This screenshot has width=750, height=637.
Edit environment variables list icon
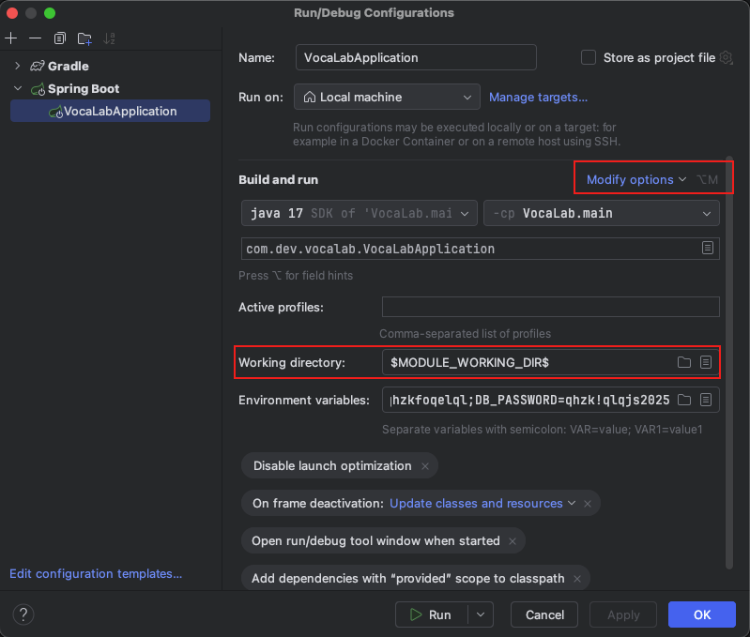[x=706, y=400]
